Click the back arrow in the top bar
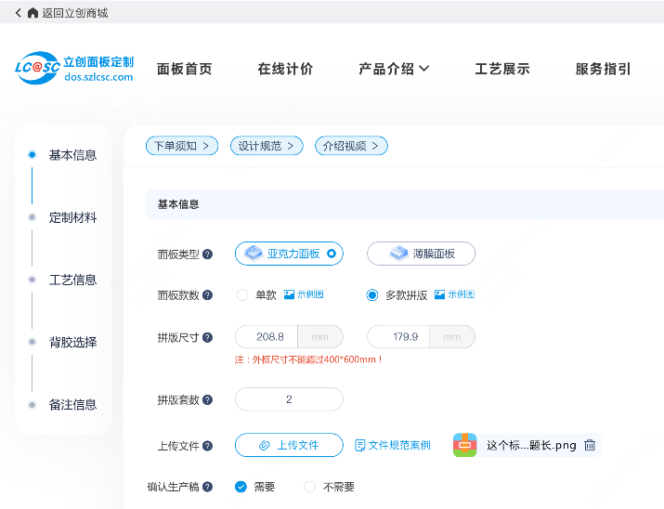The image size is (664, 509). [x=19, y=13]
